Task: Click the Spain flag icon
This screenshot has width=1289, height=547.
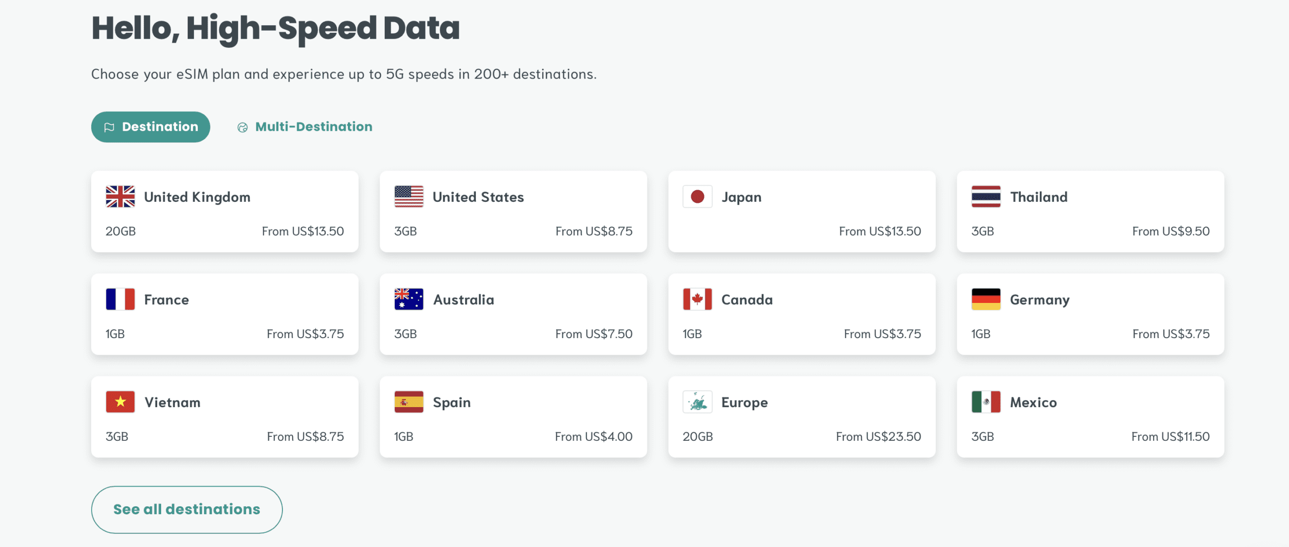Action: click(x=409, y=402)
